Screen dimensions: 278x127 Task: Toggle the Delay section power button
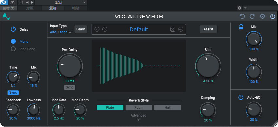click(x=13, y=29)
